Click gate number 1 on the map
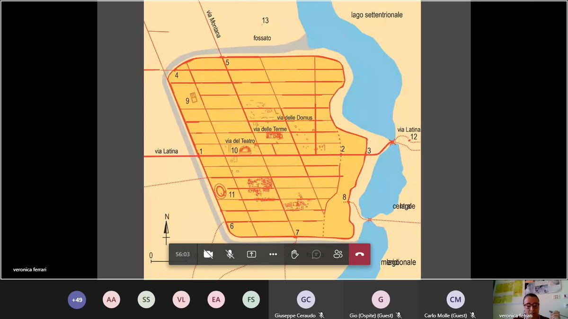The image size is (568, 319). click(201, 151)
